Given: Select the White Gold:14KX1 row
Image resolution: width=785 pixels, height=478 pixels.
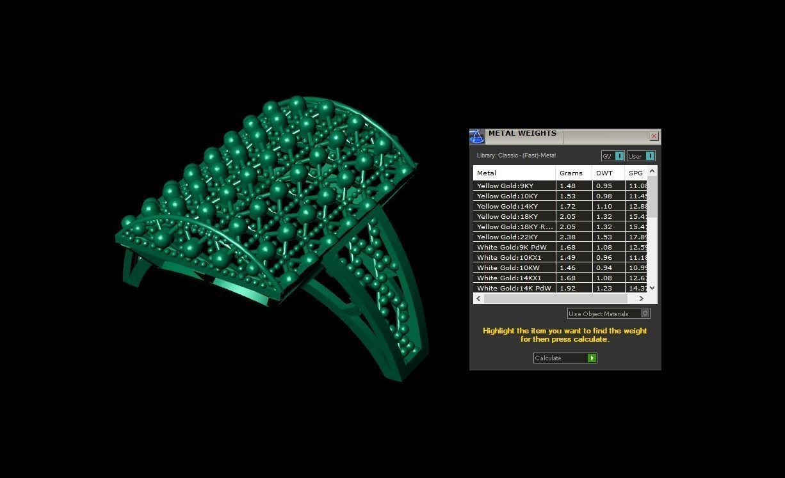Looking at the screenshot, I should [560, 278].
